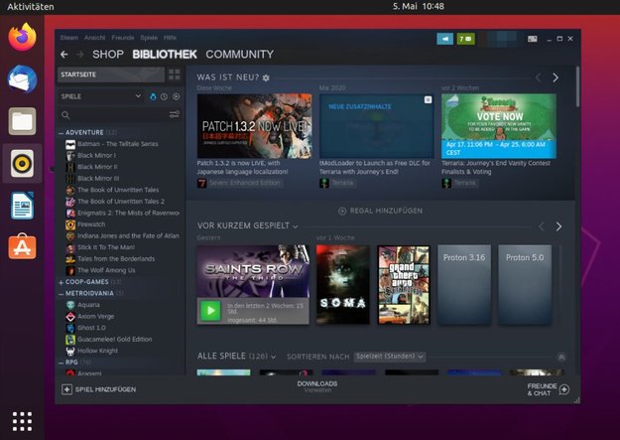Toggle play-button filter in Spiele bar
Screen dimensions: 620x440
point(176,96)
